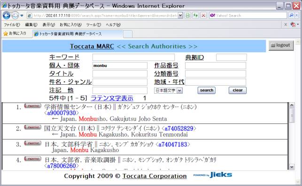Open a new blank tab
Image resolution: width=302 pixels, height=186 pixels.
click(x=128, y=34)
